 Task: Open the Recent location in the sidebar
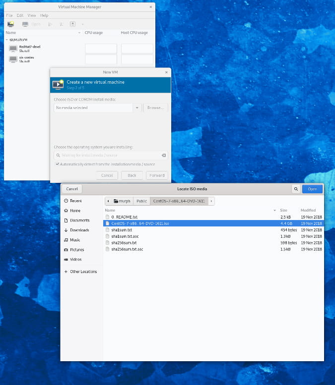click(75, 201)
